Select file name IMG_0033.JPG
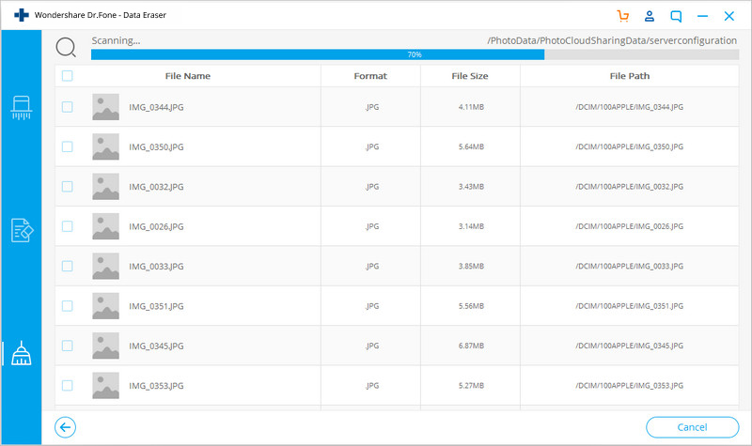 (156, 267)
